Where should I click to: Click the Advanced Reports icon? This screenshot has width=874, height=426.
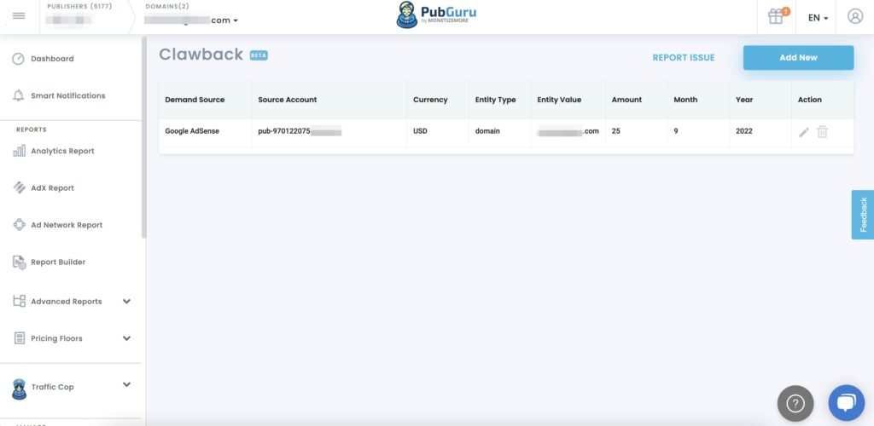pyautogui.click(x=19, y=302)
